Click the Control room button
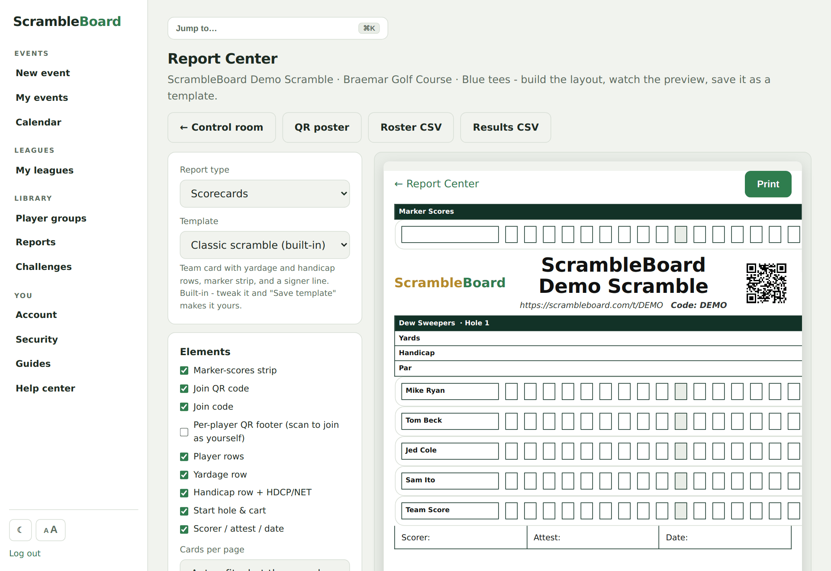The width and height of the screenshot is (831, 571). [x=222, y=128]
